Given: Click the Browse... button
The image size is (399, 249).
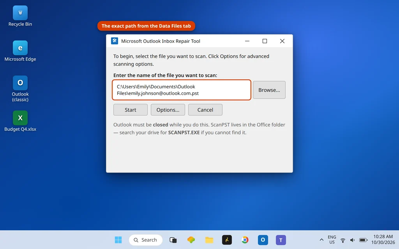Looking at the screenshot, I should coord(269,90).
